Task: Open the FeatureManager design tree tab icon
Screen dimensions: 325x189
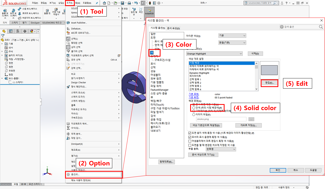Action: (x=4, y=31)
